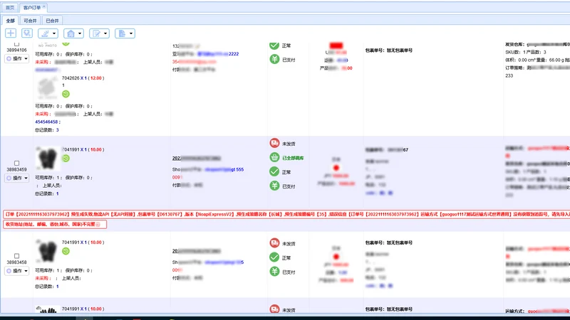
Task: Click the green 已支付 yen icon for order 38983458
Action: tap(274, 272)
